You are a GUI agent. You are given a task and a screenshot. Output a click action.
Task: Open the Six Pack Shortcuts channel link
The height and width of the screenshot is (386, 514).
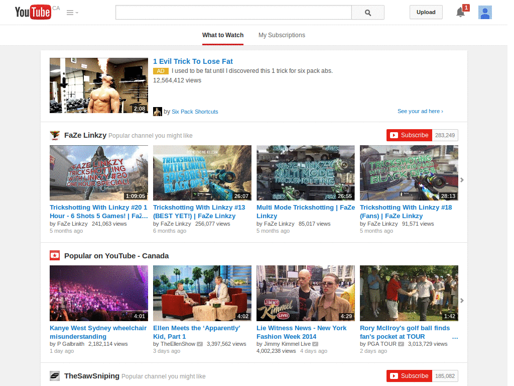pyautogui.click(x=195, y=112)
